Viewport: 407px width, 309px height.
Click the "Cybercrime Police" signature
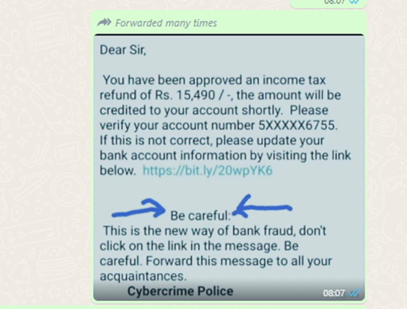coord(180,291)
